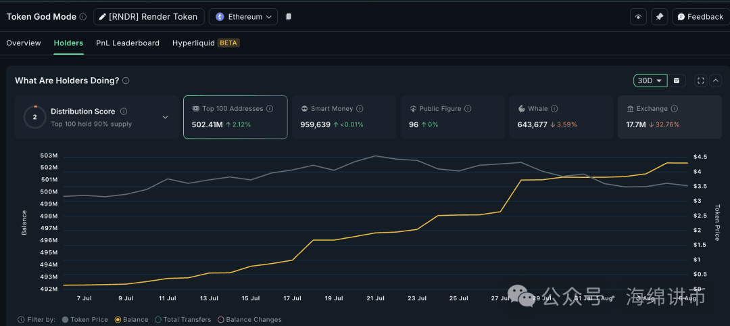This screenshot has width=730, height=326.
Task: Click the Distribution Score ring showing 2
Action: coord(35,118)
